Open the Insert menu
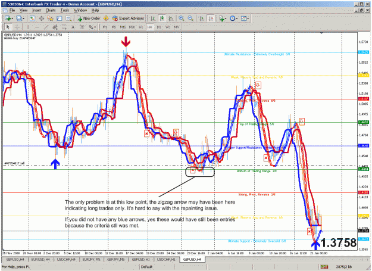 tap(36, 10)
